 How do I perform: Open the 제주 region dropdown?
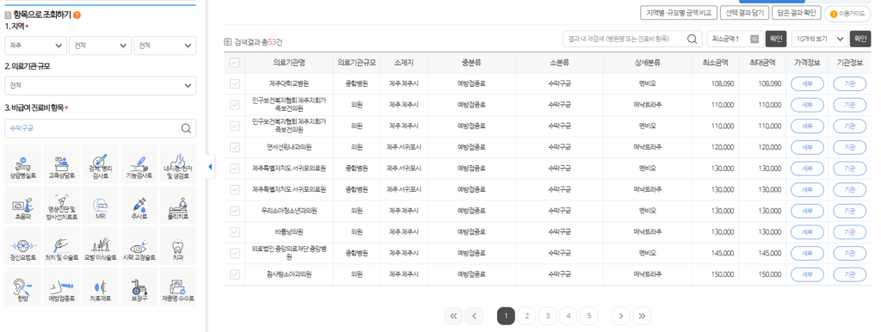pyautogui.click(x=35, y=46)
